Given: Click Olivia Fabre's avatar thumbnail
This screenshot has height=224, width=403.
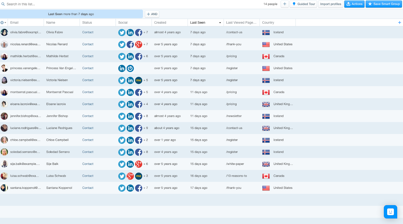Looking at the screenshot, I should click(x=4, y=32).
